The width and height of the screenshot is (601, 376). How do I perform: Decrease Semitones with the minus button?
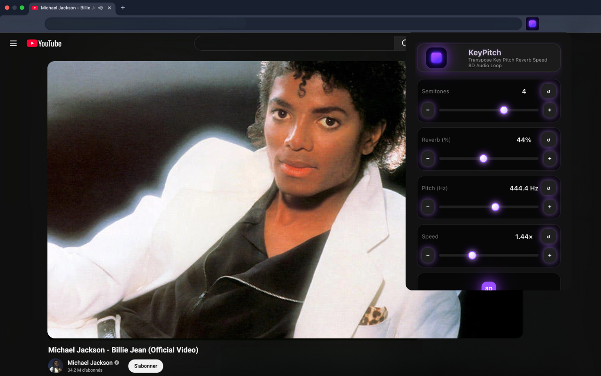pyautogui.click(x=428, y=110)
